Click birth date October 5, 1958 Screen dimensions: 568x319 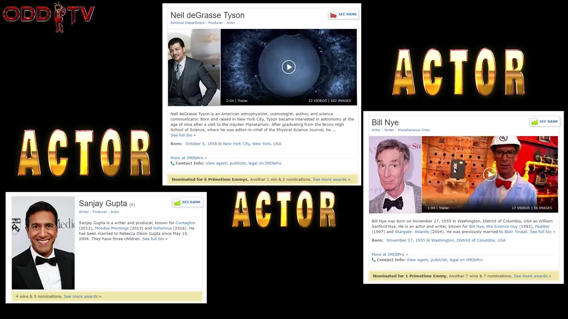[x=201, y=144]
